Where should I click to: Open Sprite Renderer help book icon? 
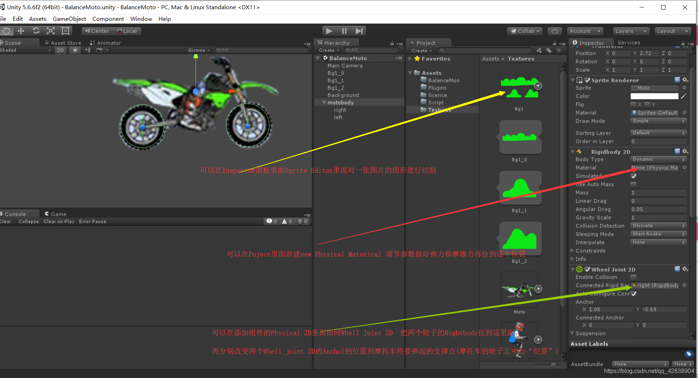tap(677, 80)
